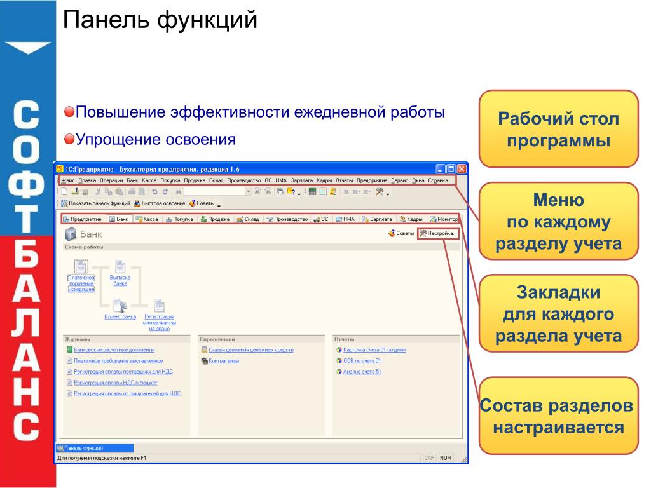651x488 pixels.
Task: Click the M+ memory toolbar button
Action: tap(357, 192)
